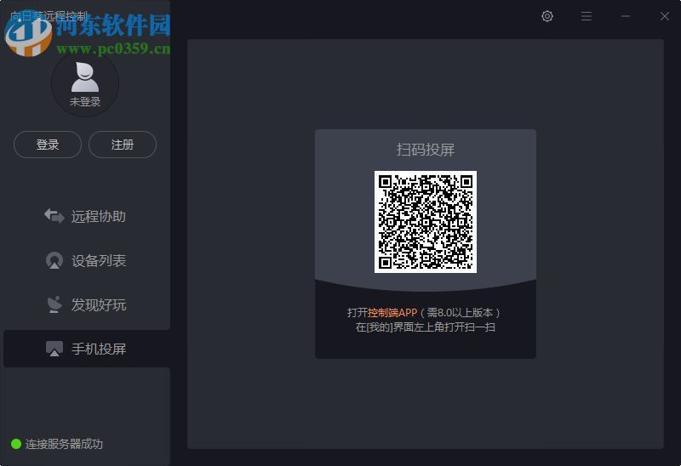Click the 发现好玩 satellite icon
Screen dimensions: 681x466
(x=54, y=304)
